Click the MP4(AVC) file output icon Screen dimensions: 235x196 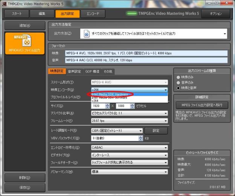24,41
